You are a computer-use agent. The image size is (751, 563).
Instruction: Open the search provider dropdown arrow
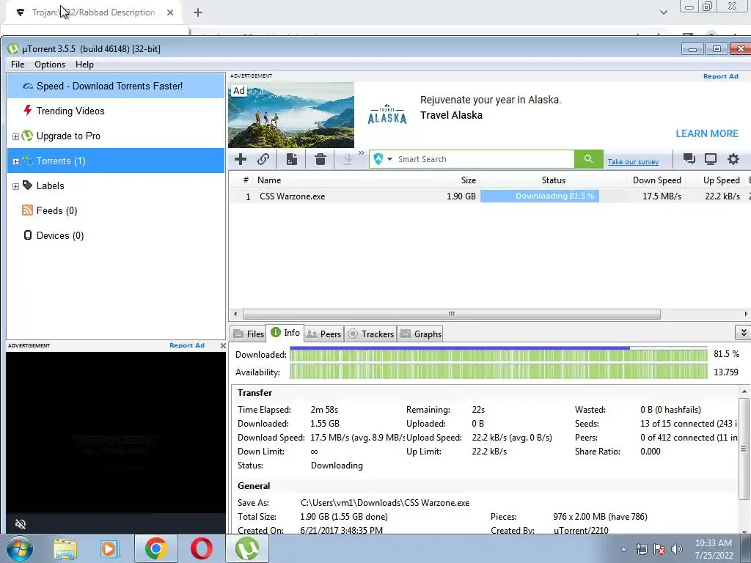click(390, 159)
